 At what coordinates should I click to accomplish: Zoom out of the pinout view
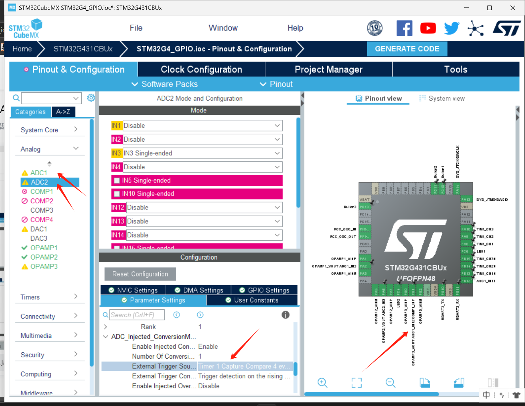pyautogui.click(x=390, y=383)
